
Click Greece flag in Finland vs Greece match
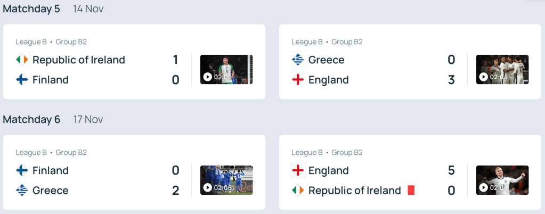tap(22, 190)
